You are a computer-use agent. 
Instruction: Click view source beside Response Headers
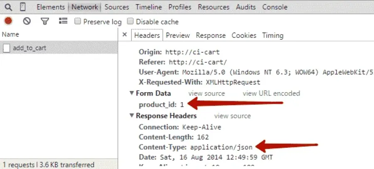pyautogui.click(x=232, y=116)
